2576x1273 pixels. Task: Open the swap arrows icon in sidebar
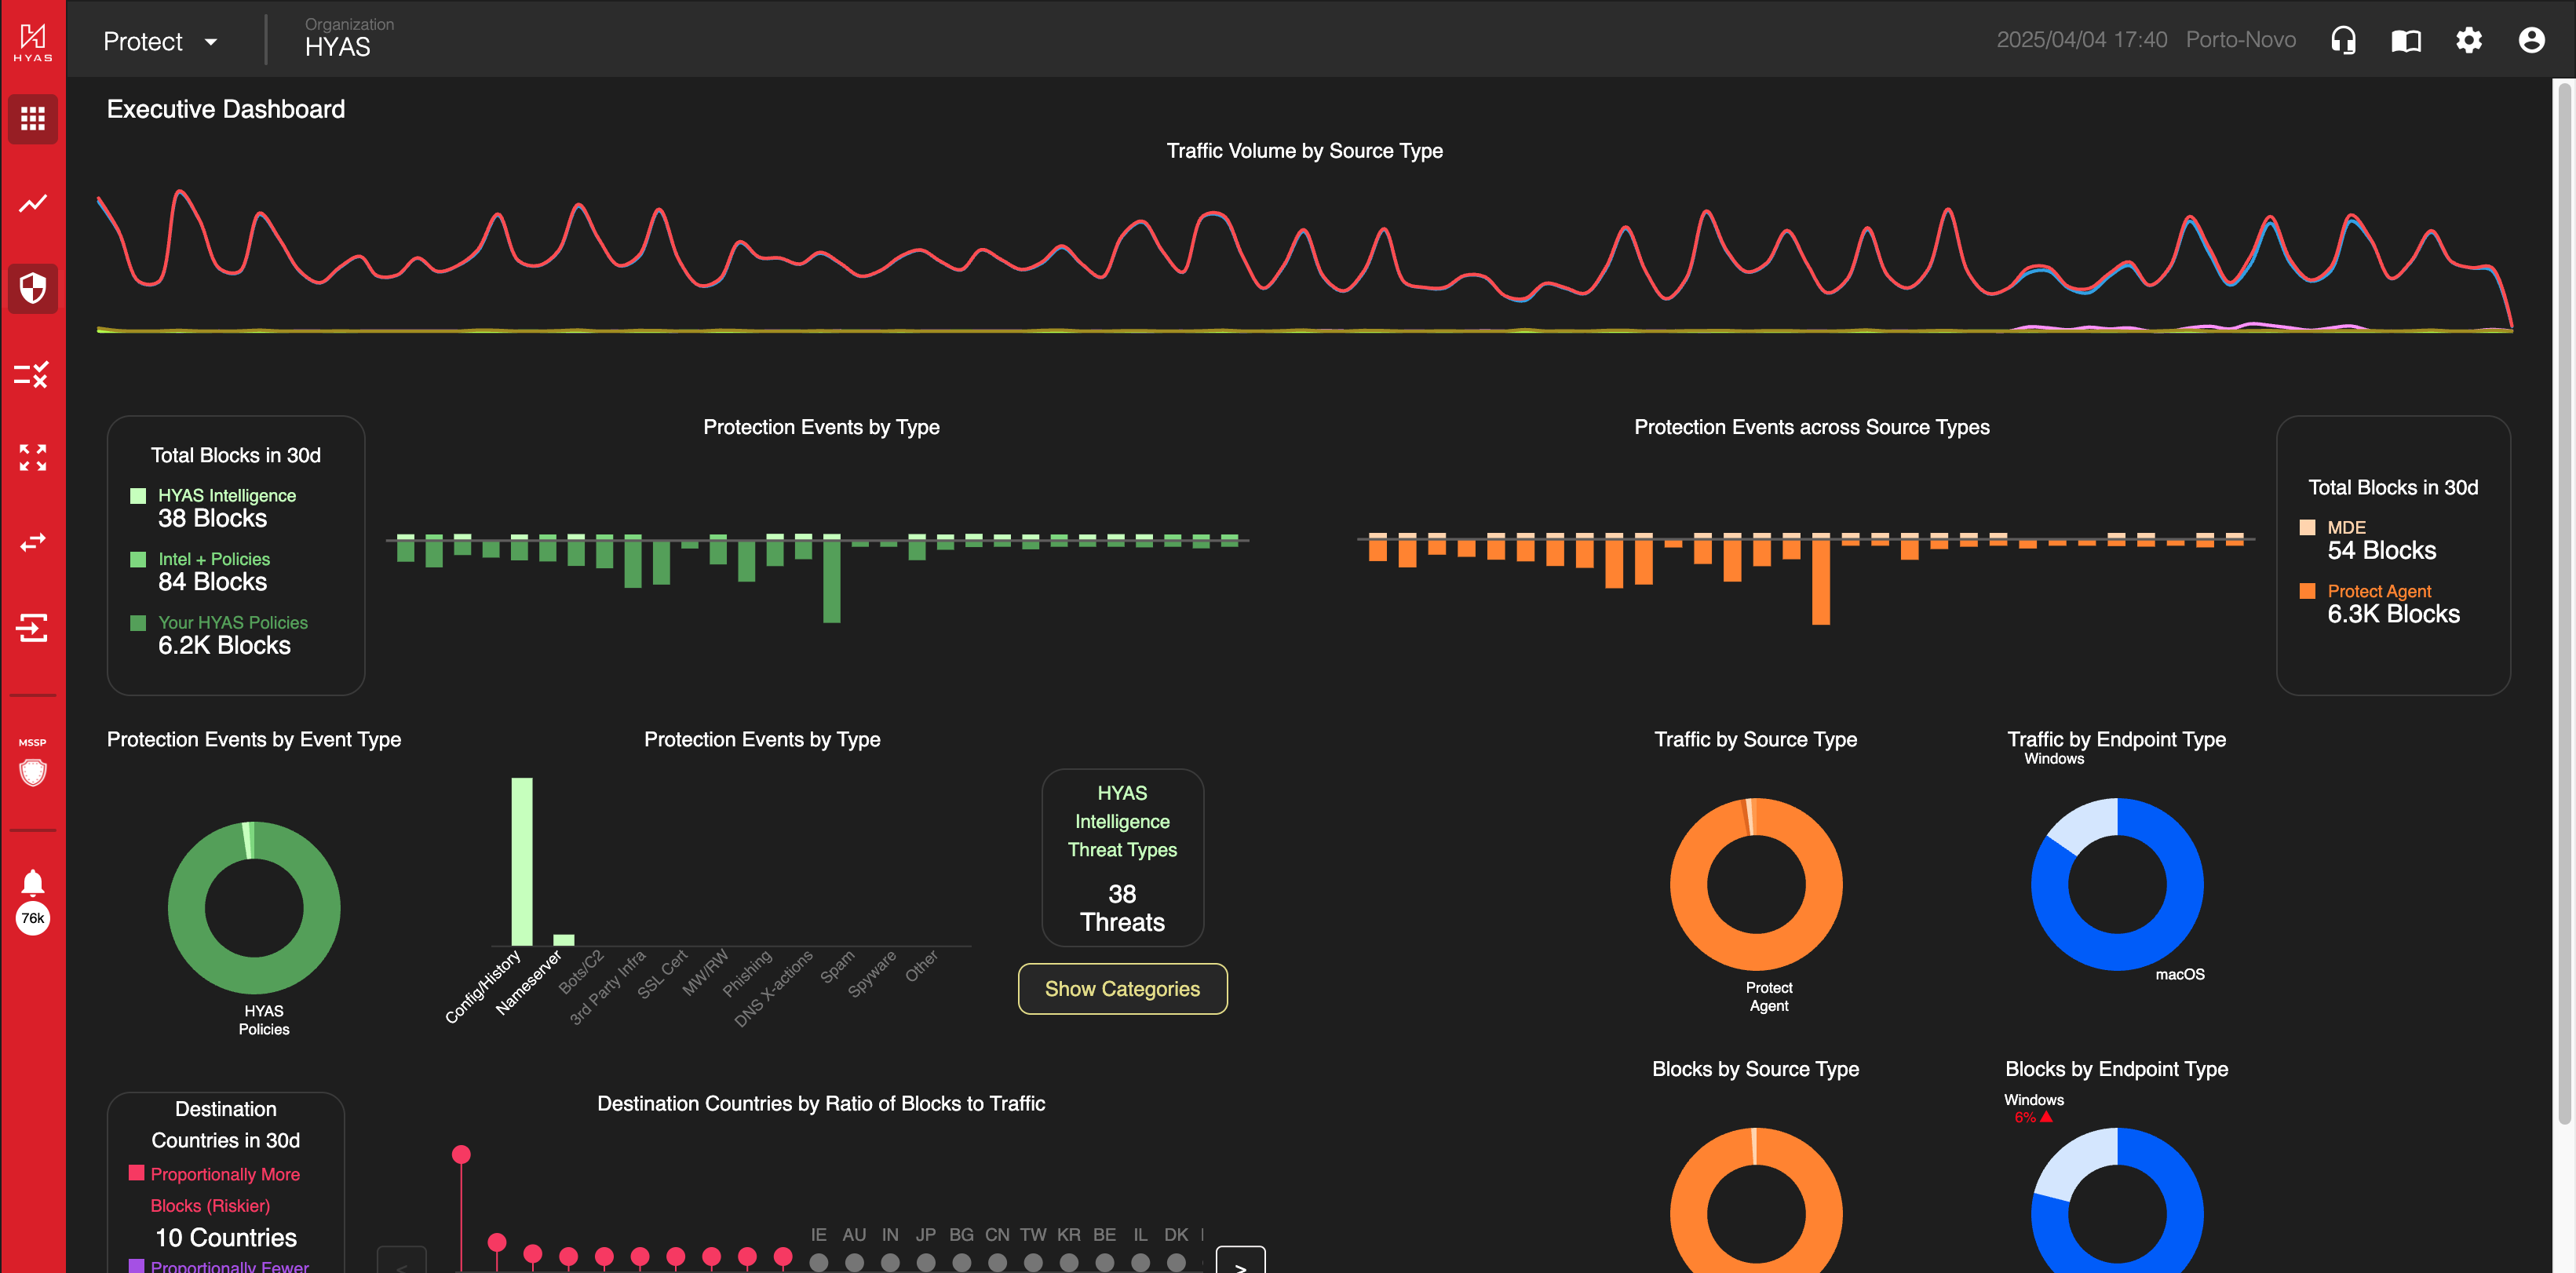tap(33, 542)
